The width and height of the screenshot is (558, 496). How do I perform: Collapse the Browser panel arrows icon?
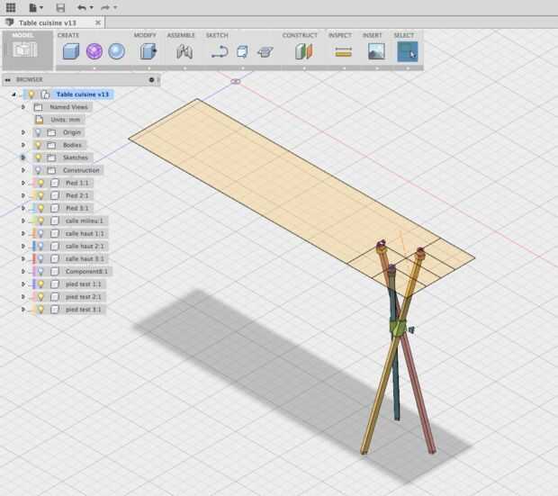coord(8,80)
